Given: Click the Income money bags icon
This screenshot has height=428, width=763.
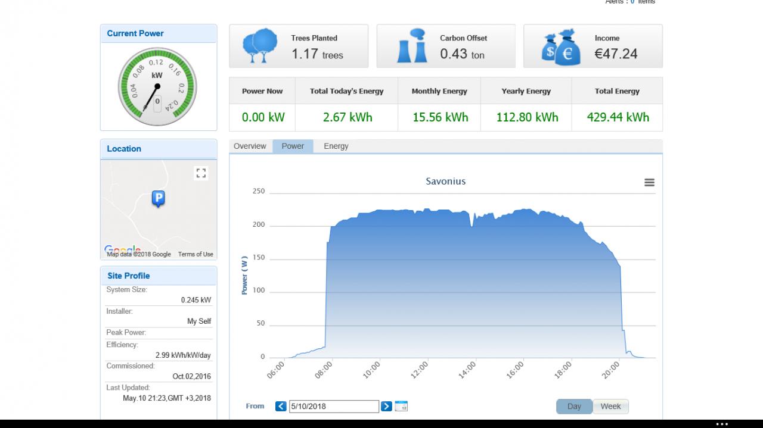Looking at the screenshot, I should [x=562, y=46].
